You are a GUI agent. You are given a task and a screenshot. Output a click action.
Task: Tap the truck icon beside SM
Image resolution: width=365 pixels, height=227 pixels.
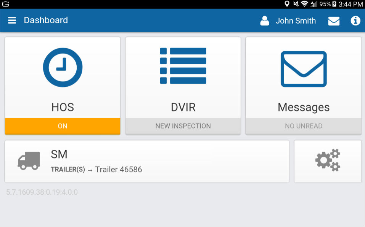(28, 161)
